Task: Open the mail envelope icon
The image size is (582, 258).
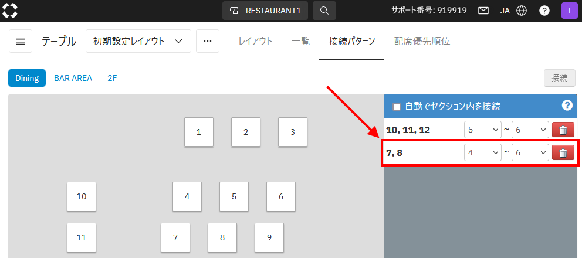Action: coord(483,11)
